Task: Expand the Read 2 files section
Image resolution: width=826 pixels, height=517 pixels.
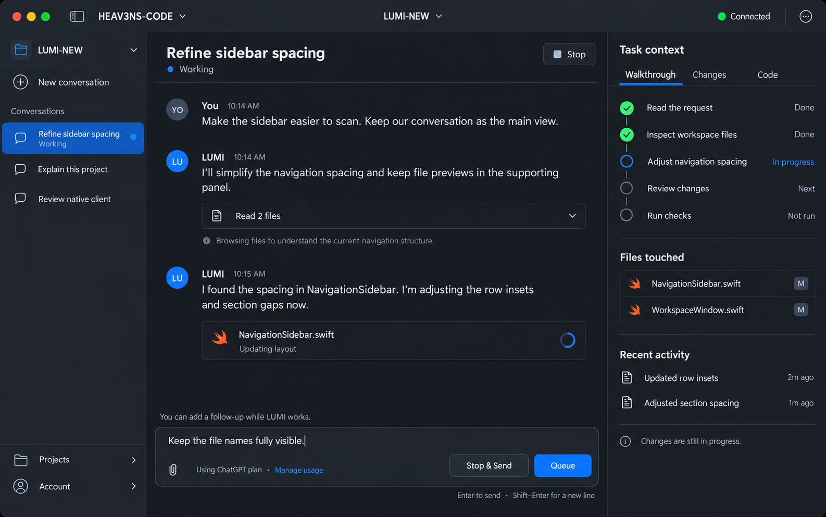Action: (x=572, y=216)
